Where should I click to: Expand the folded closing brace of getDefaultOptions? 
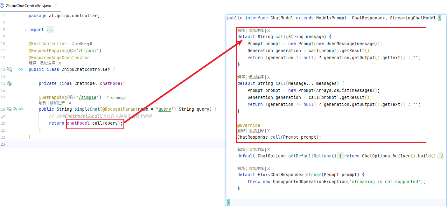(x=442, y=156)
